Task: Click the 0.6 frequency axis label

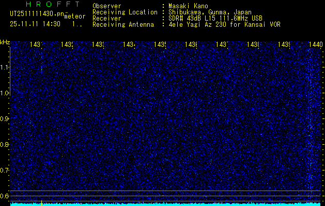Action: [x=5, y=196]
